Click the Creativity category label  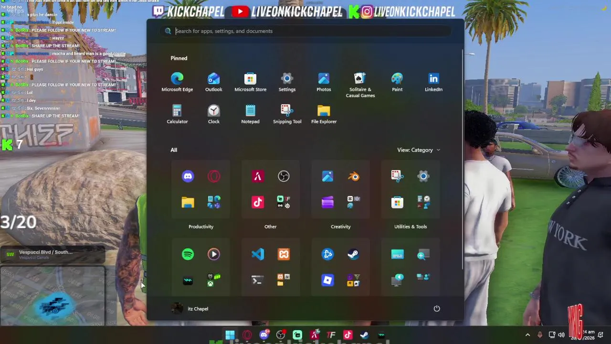point(341,226)
